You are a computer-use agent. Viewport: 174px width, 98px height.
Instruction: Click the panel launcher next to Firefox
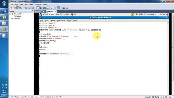tap(75, 14)
